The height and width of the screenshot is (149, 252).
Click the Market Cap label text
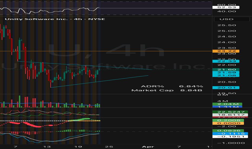152,90
